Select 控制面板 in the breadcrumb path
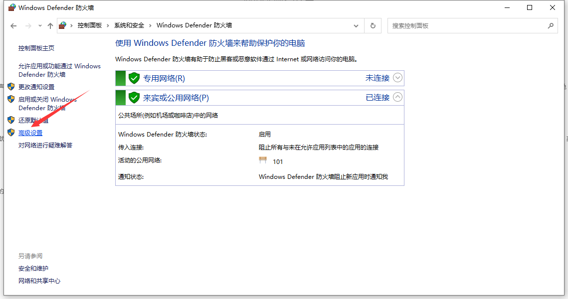568x299 pixels. (89, 25)
